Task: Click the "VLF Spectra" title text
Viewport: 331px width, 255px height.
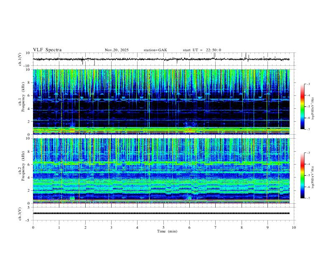Action: [47, 50]
